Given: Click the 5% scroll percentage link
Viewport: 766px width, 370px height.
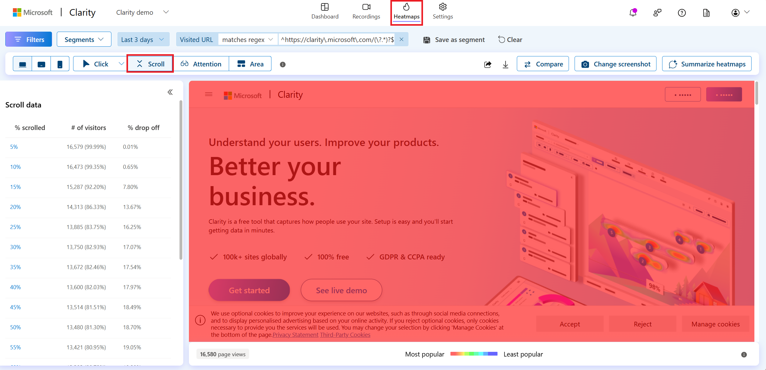Looking at the screenshot, I should [x=14, y=146].
